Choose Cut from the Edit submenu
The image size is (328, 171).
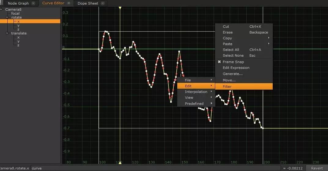244,27
